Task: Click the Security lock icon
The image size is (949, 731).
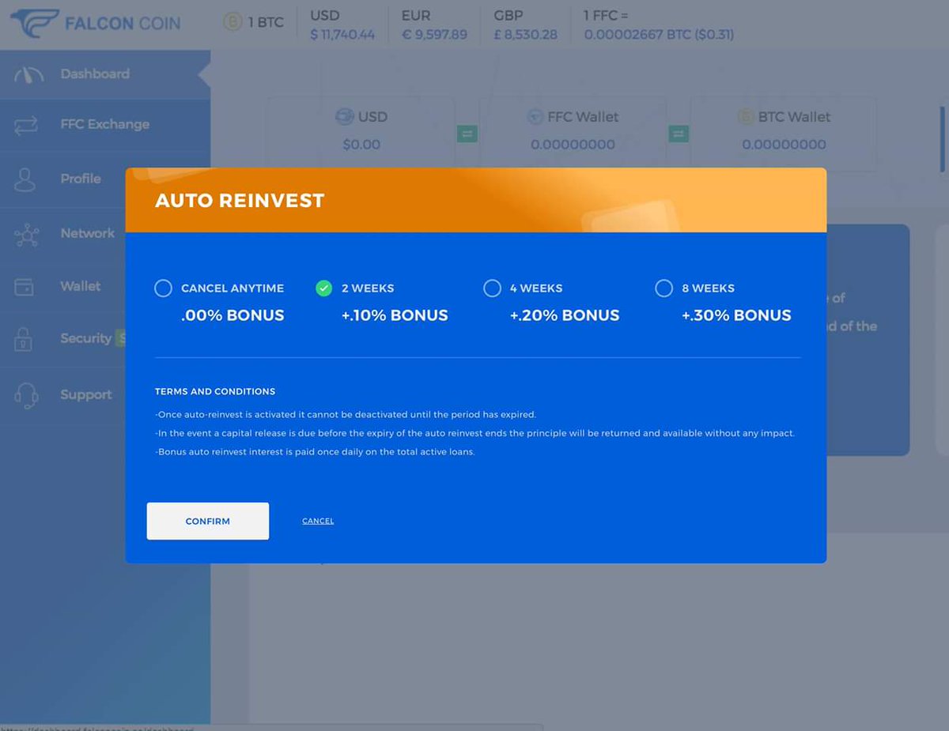Action: coord(26,338)
